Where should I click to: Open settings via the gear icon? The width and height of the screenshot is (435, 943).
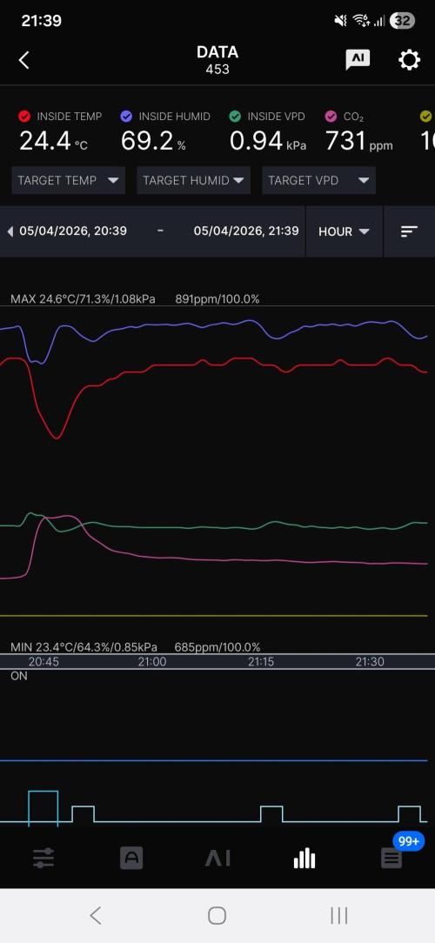[x=409, y=59]
